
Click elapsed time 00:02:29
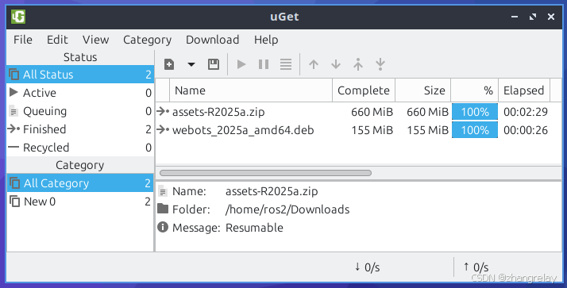[x=526, y=112]
